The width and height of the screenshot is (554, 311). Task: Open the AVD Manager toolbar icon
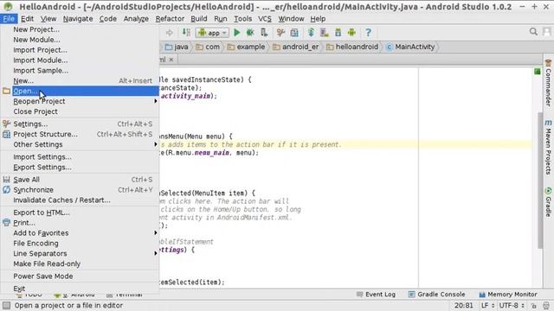[x=325, y=33]
